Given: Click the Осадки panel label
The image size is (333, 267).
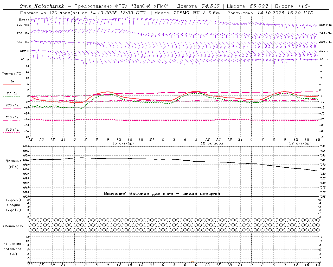Looking at the screenshot, I should [x=14, y=205].
